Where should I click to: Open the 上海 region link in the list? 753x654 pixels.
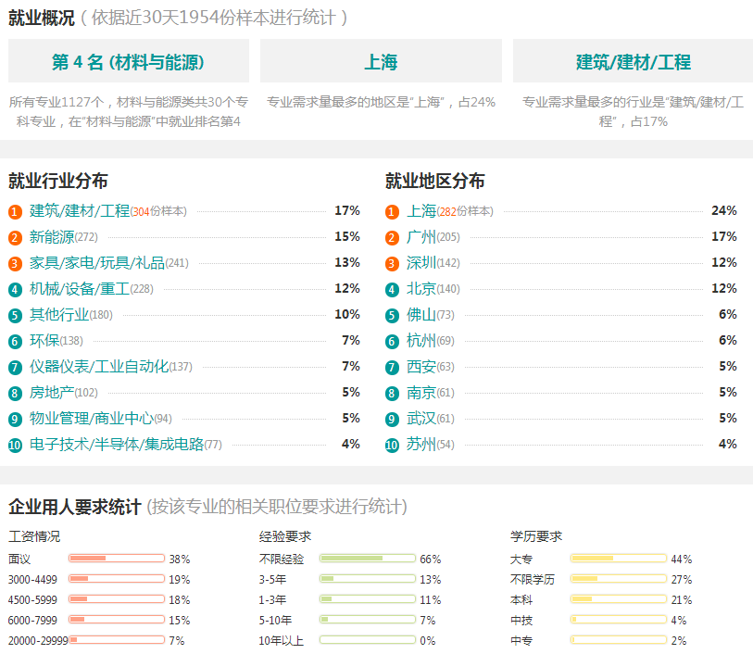tap(421, 211)
